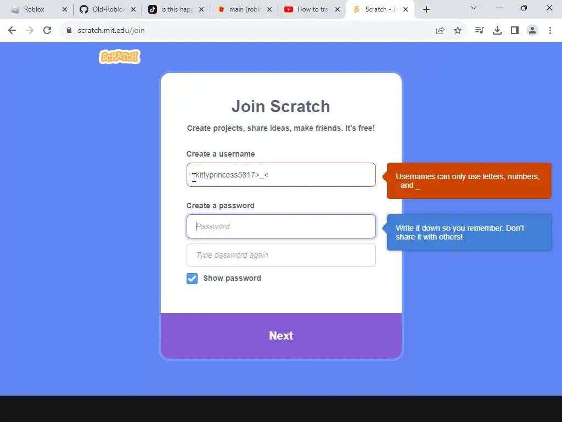Click the orange username error tooltip
562x422 pixels.
[469, 181]
